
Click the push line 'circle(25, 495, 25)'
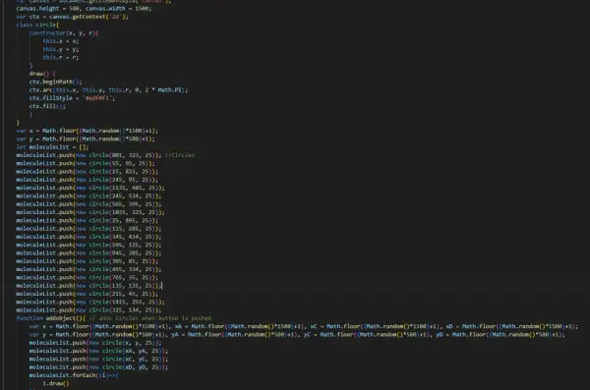point(87,221)
